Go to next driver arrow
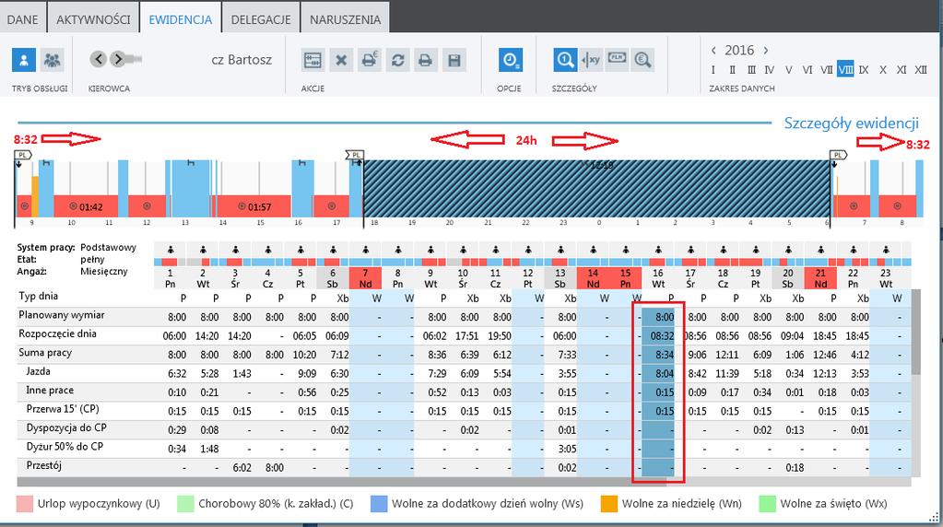 click(x=118, y=59)
